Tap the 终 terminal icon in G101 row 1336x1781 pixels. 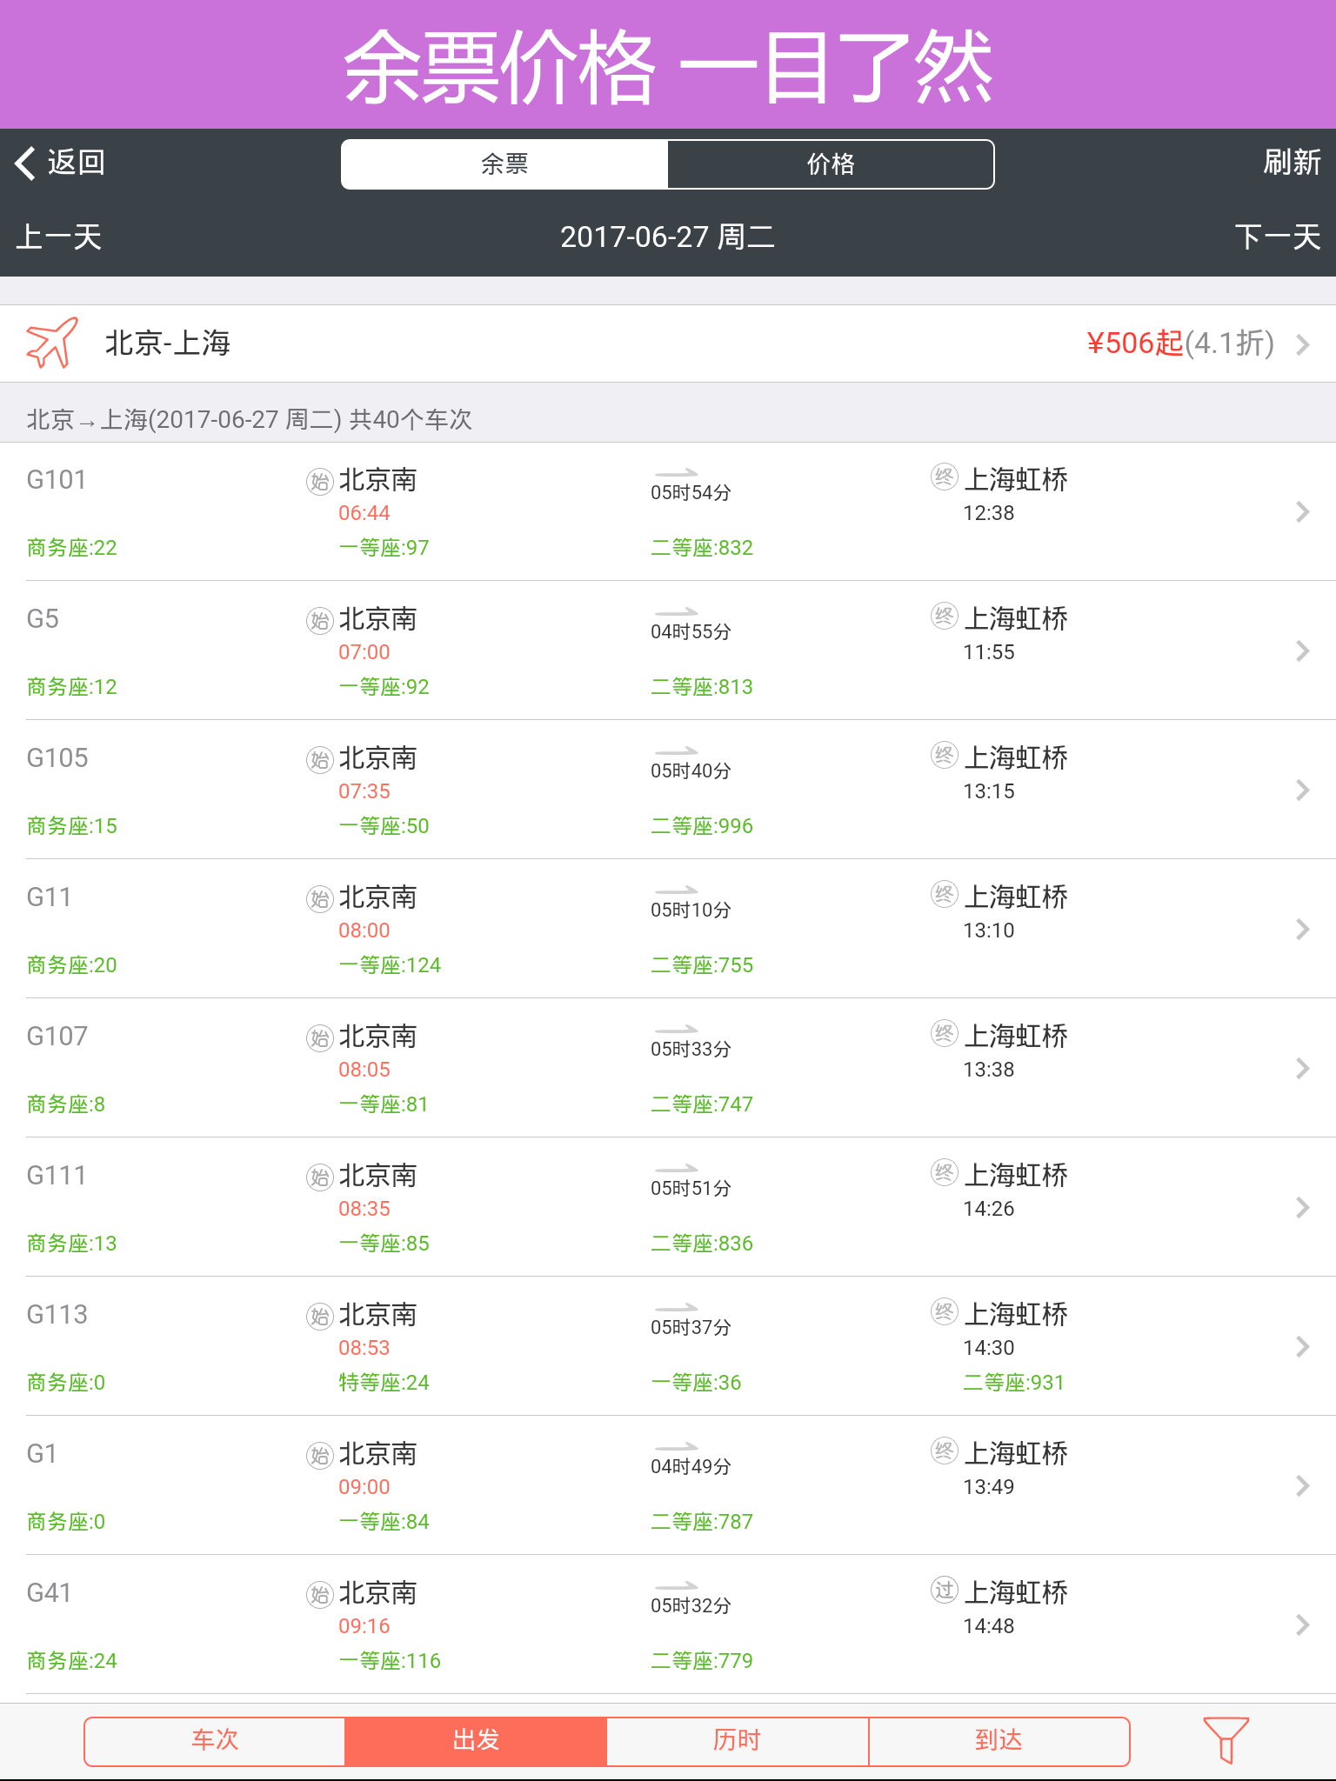pyautogui.click(x=945, y=477)
